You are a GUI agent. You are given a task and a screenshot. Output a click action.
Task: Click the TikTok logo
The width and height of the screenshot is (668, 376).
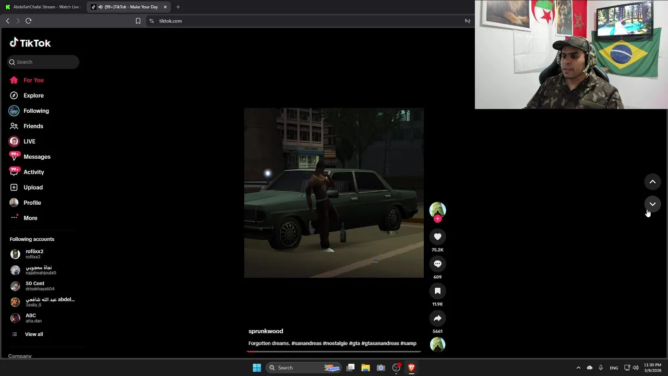coord(30,43)
